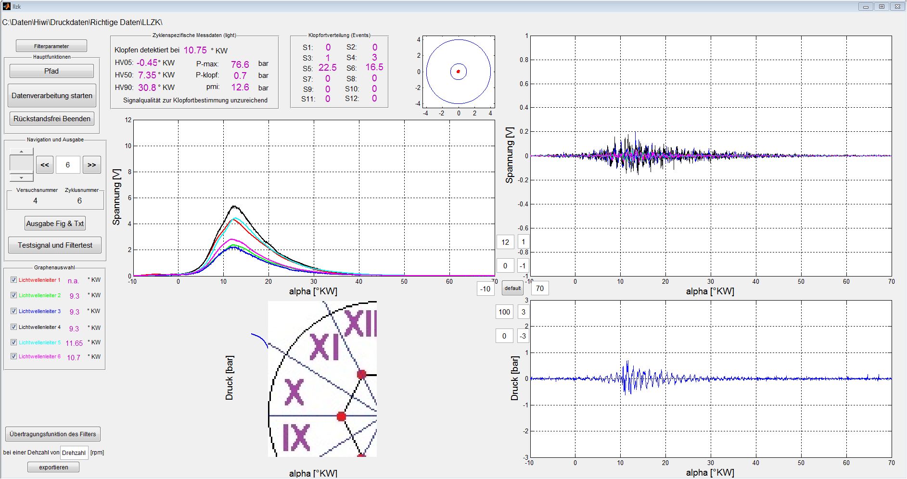907x479 pixels.
Task: Go to the previous cycle with << button
Action: click(x=45, y=164)
